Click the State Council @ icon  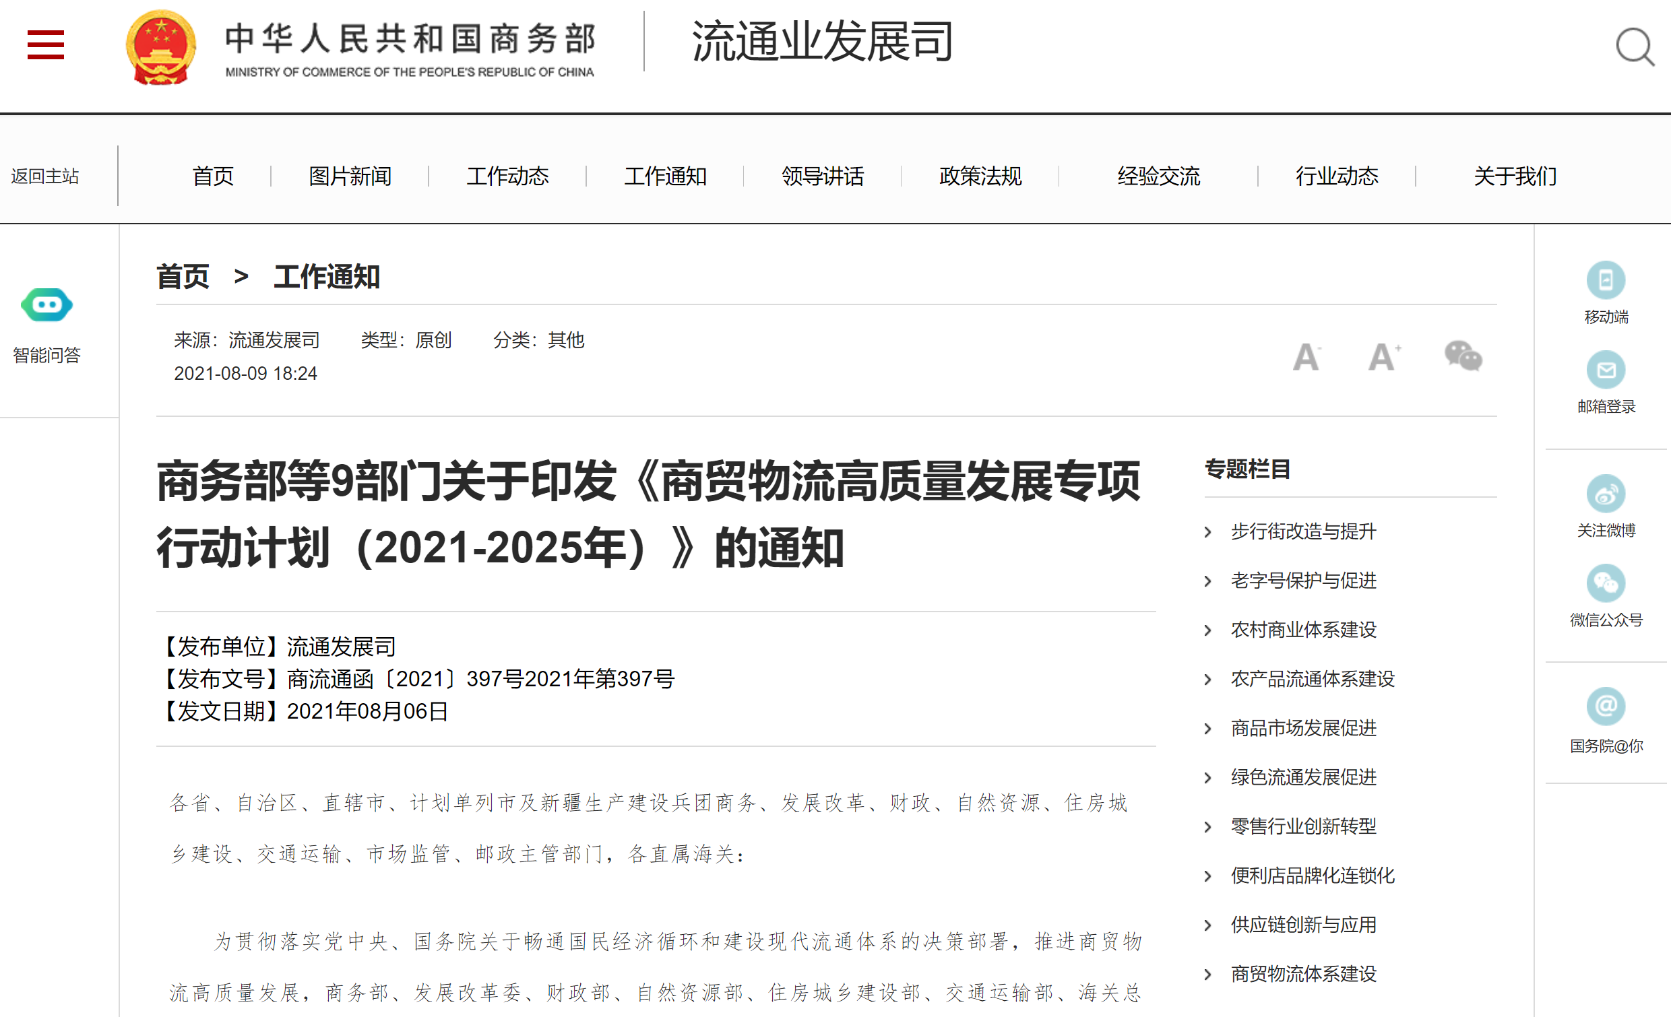(x=1605, y=707)
